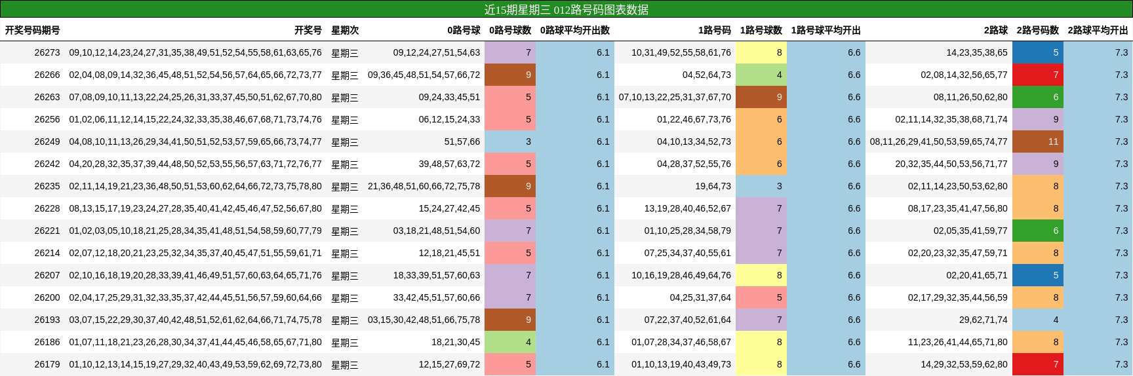Click period number 26242
This screenshot has width=1133, height=376.
(x=47, y=164)
